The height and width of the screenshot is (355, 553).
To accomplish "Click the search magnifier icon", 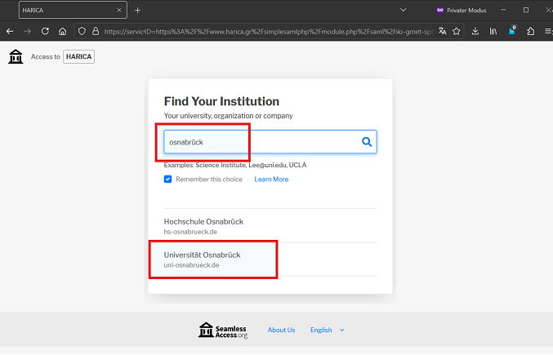I will coord(367,142).
